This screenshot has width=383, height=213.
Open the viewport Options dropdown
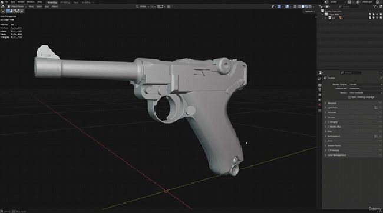(x=309, y=11)
